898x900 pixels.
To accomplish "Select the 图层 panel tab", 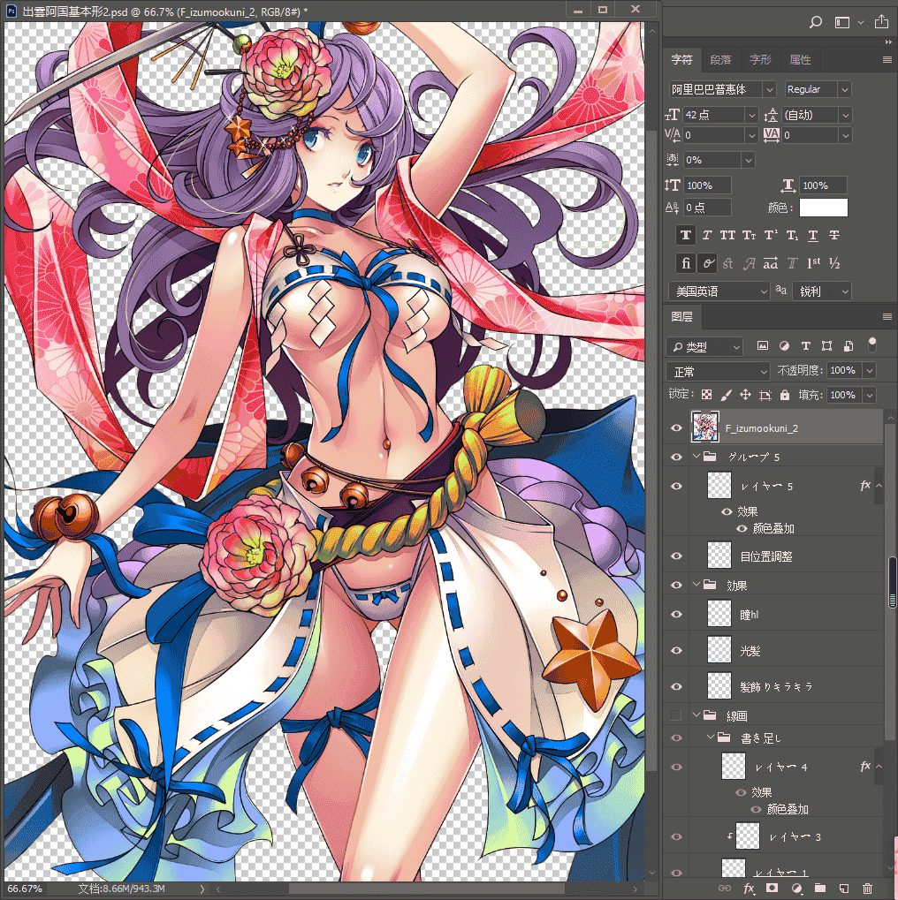I will 682,317.
